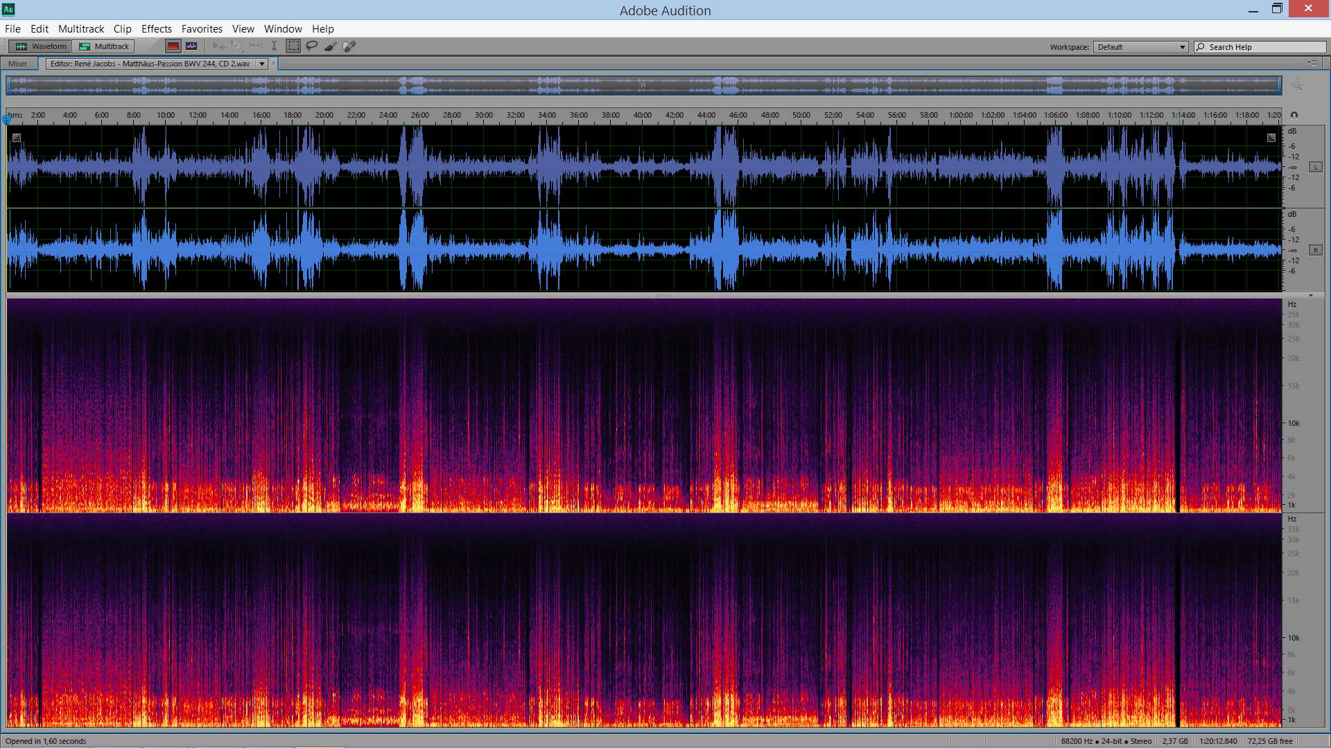This screenshot has height=748, width=1331.
Task: Select the Lasso Selection tool
Action: pos(312,46)
